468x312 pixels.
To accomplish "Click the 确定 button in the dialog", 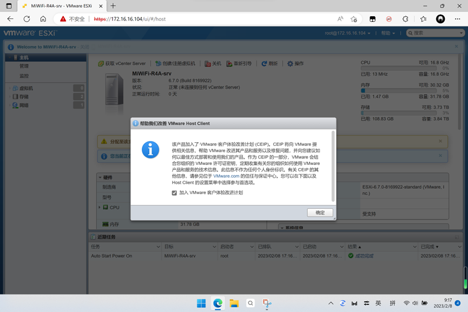I will pyautogui.click(x=320, y=213).
